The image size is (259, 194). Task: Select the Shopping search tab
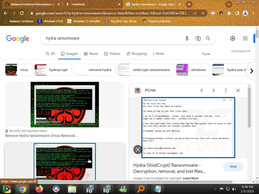(x=136, y=54)
